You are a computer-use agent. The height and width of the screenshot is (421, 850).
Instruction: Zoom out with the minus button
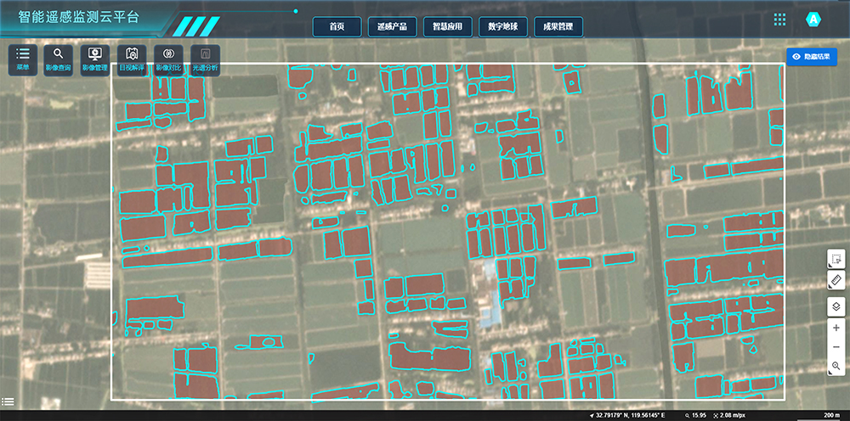tap(836, 347)
